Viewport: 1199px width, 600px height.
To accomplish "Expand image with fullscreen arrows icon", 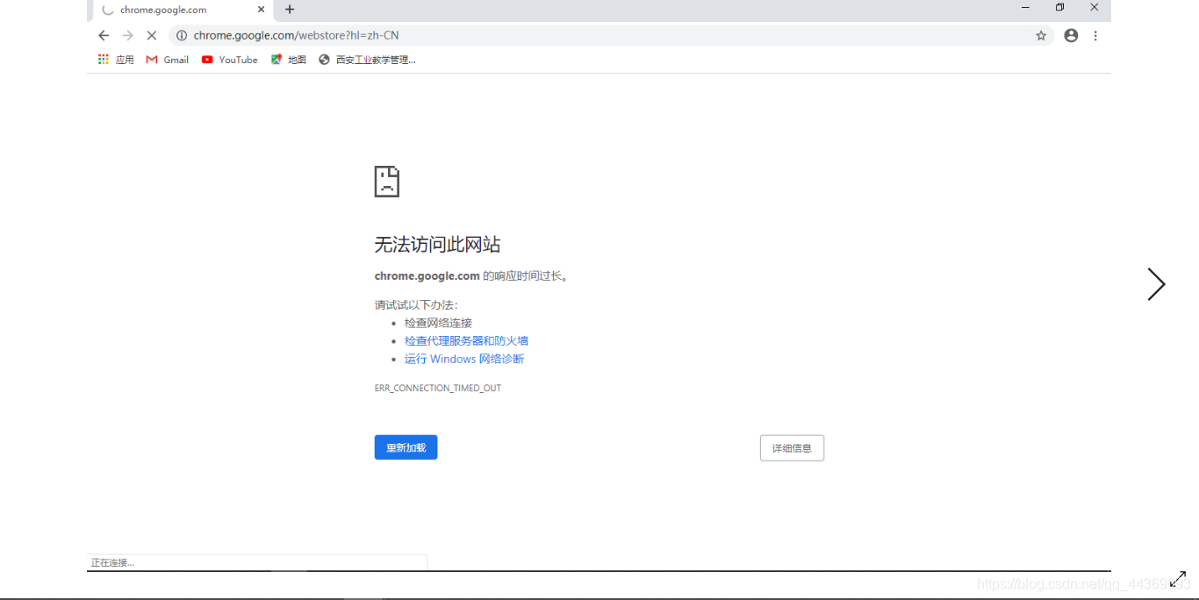I will point(1178,579).
